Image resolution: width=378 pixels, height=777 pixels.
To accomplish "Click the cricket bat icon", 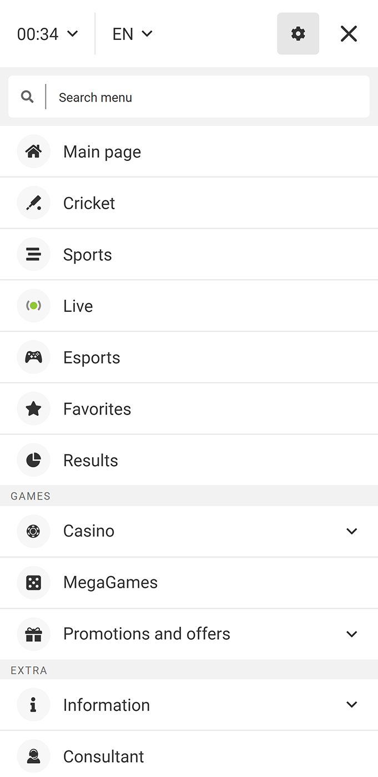I will [33, 203].
